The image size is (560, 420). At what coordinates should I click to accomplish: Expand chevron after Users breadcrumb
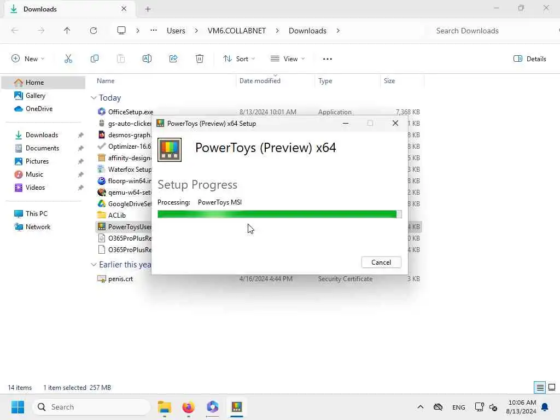tap(196, 31)
